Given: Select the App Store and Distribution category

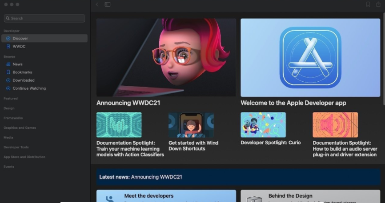Looking at the screenshot, I should tap(24, 157).
